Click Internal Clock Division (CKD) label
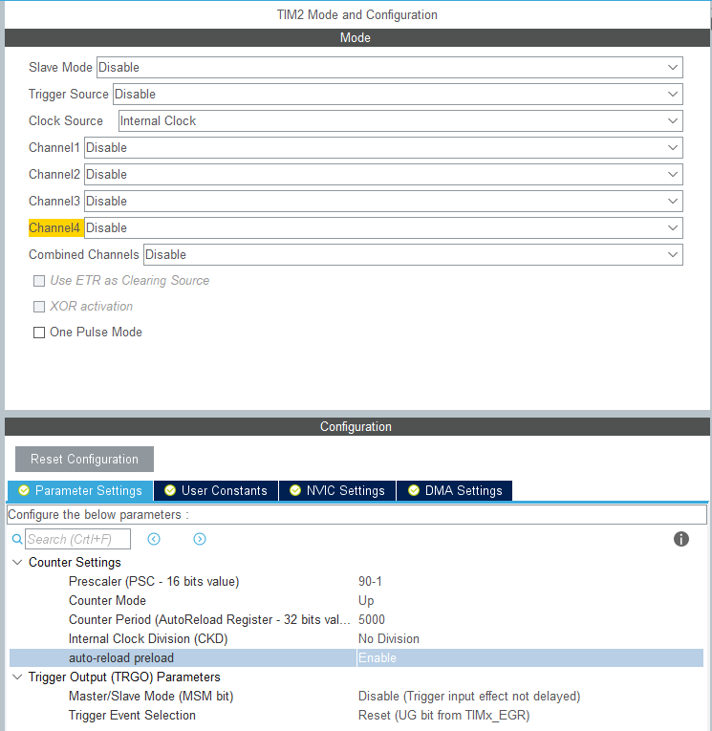 148,638
